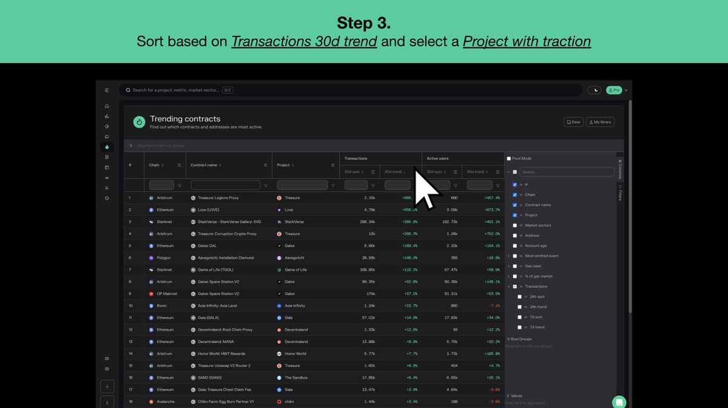Check the Address column checkbox
The image size is (728, 408).
point(514,236)
